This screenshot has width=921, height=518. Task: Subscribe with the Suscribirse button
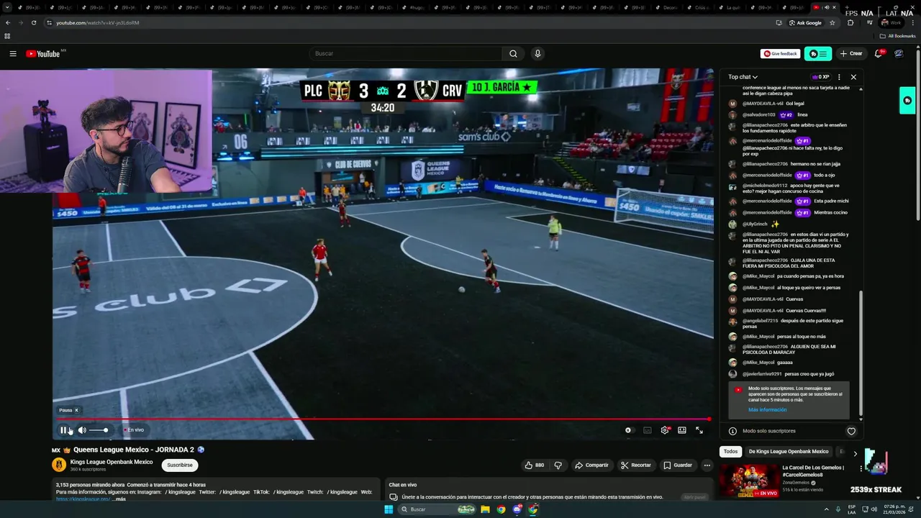[x=180, y=465]
